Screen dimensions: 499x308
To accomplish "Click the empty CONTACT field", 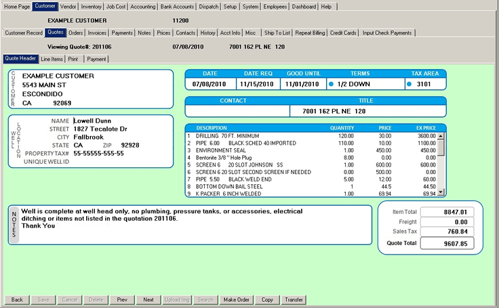I will click(x=237, y=111).
